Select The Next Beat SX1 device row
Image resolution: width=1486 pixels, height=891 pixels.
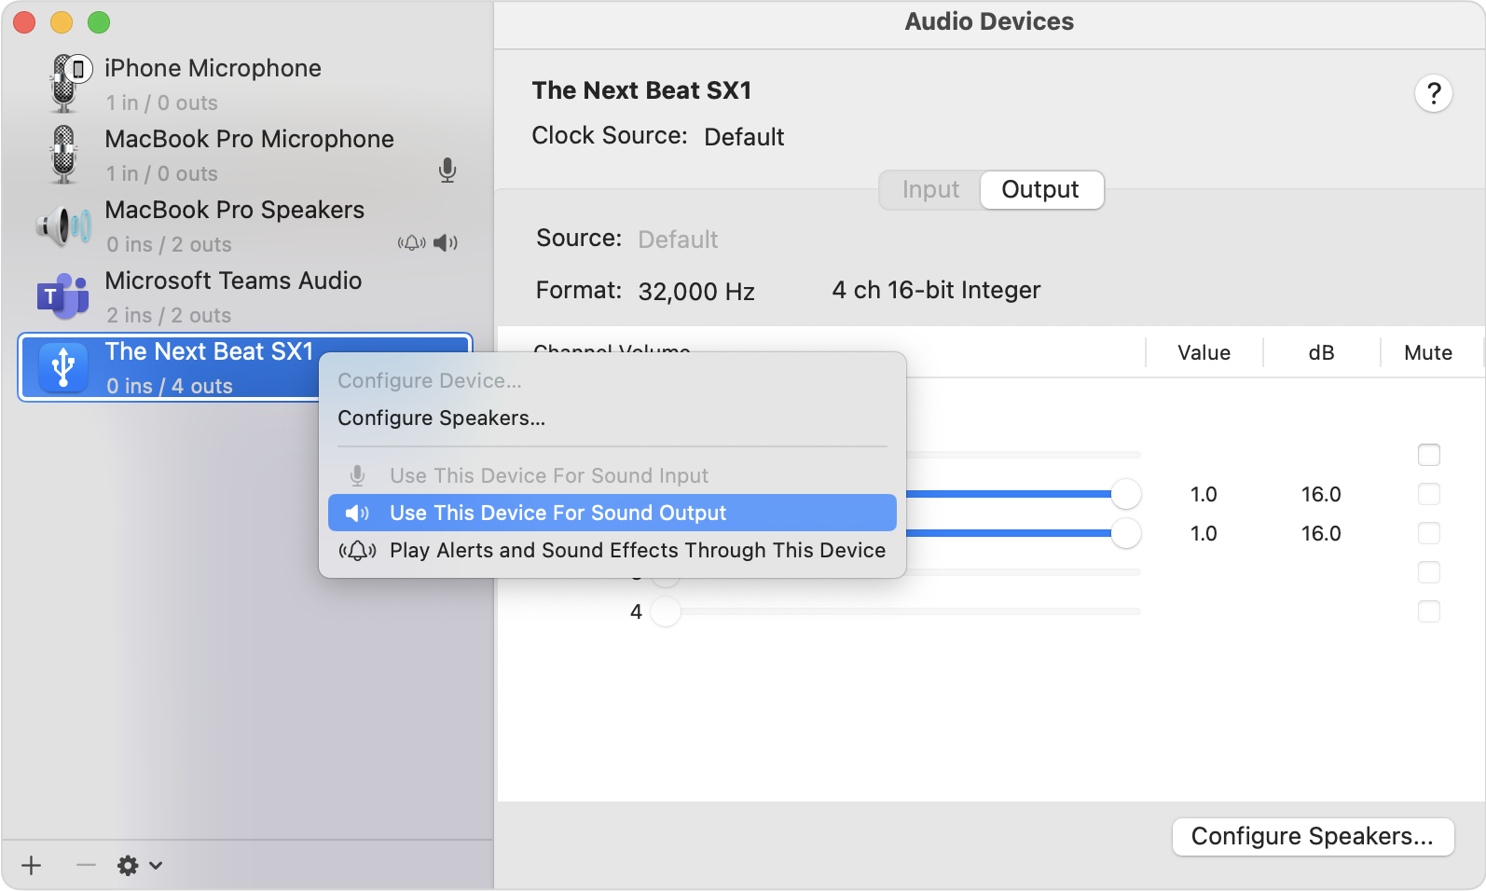coord(246,367)
